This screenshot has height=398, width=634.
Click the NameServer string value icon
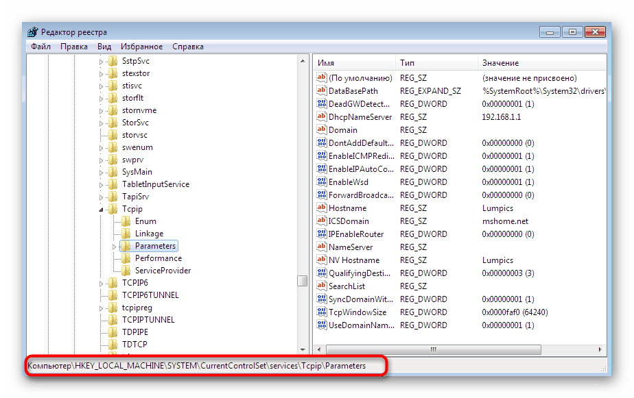coord(321,247)
